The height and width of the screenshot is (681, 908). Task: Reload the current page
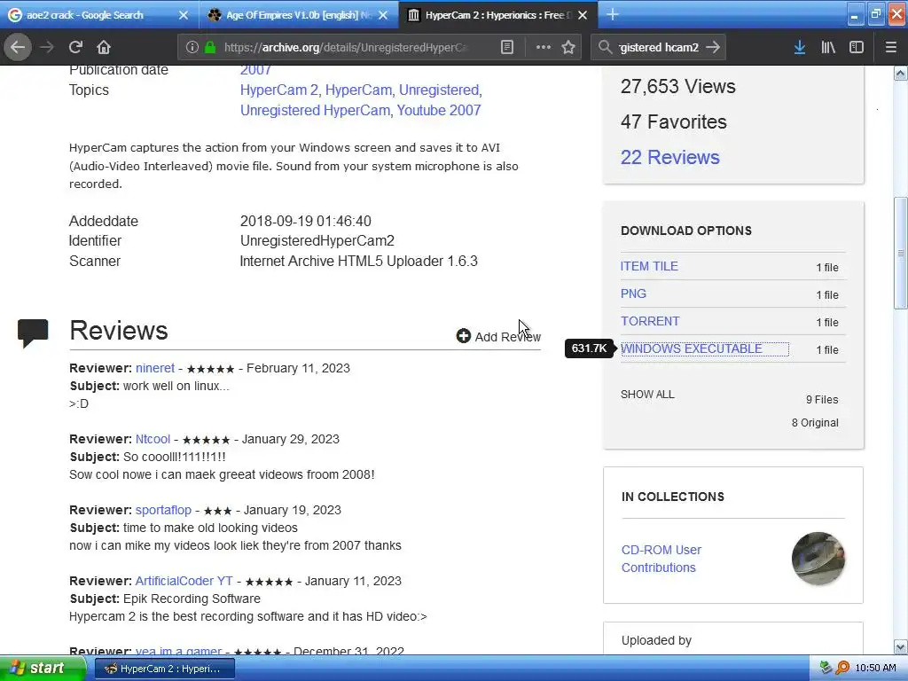[75, 47]
